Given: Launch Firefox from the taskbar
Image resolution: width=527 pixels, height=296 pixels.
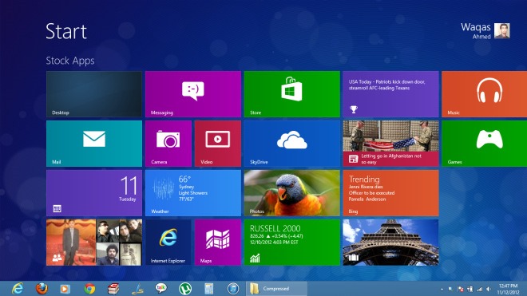Looking at the screenshot, I should (x=42, y=289).
